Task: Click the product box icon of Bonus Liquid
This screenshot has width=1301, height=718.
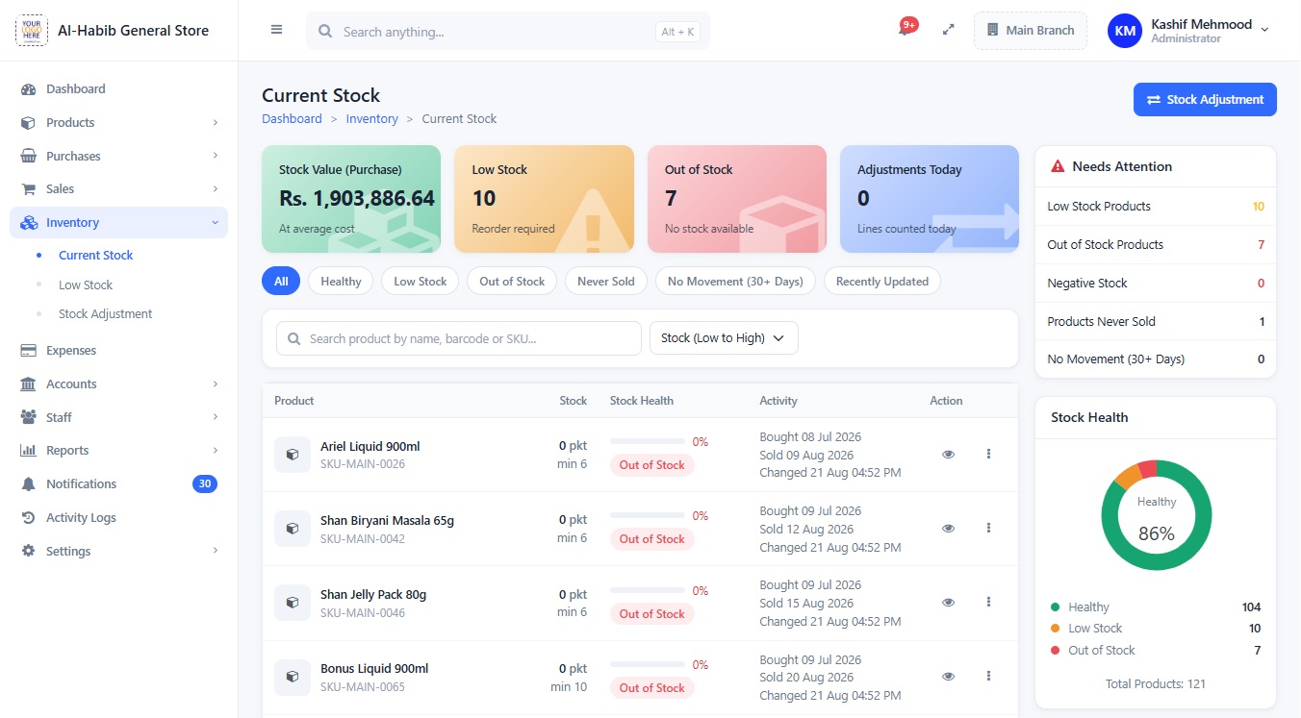Action: tap(293, 677)
